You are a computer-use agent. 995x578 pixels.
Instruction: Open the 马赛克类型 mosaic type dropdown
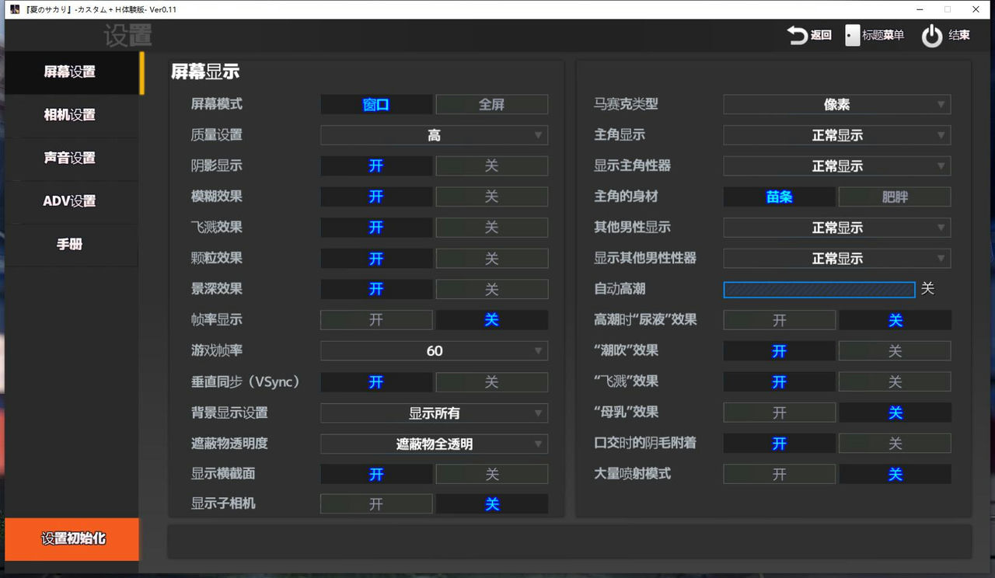[x=836, y=104]
